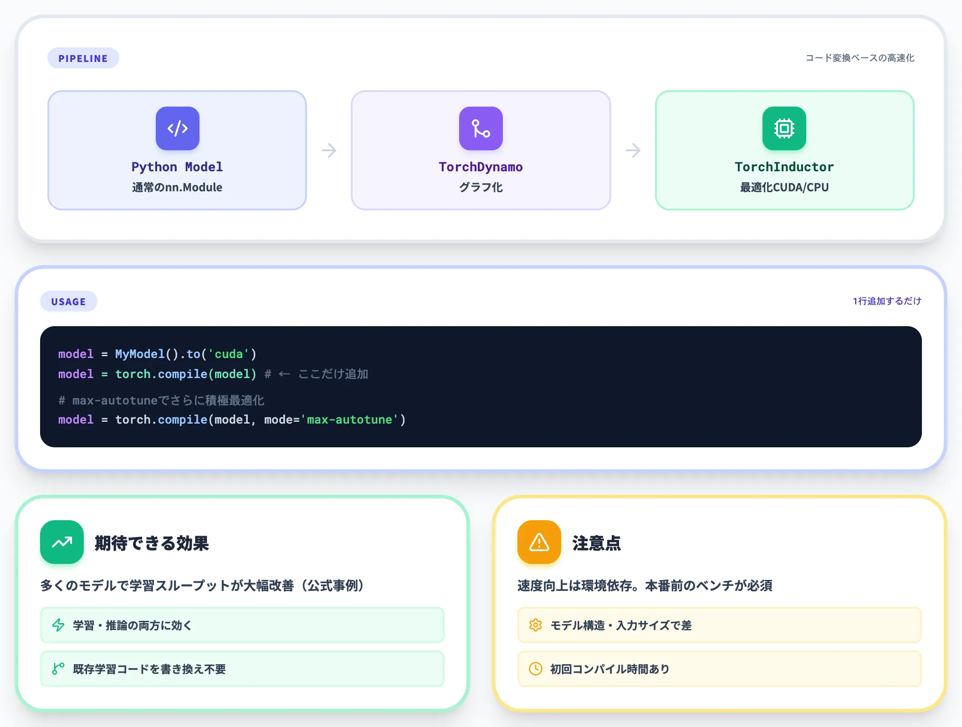Click the torch.compile(model) line with ここだけ追加
Viewport: 962px width, 727px height.
[x=213, y=374]
